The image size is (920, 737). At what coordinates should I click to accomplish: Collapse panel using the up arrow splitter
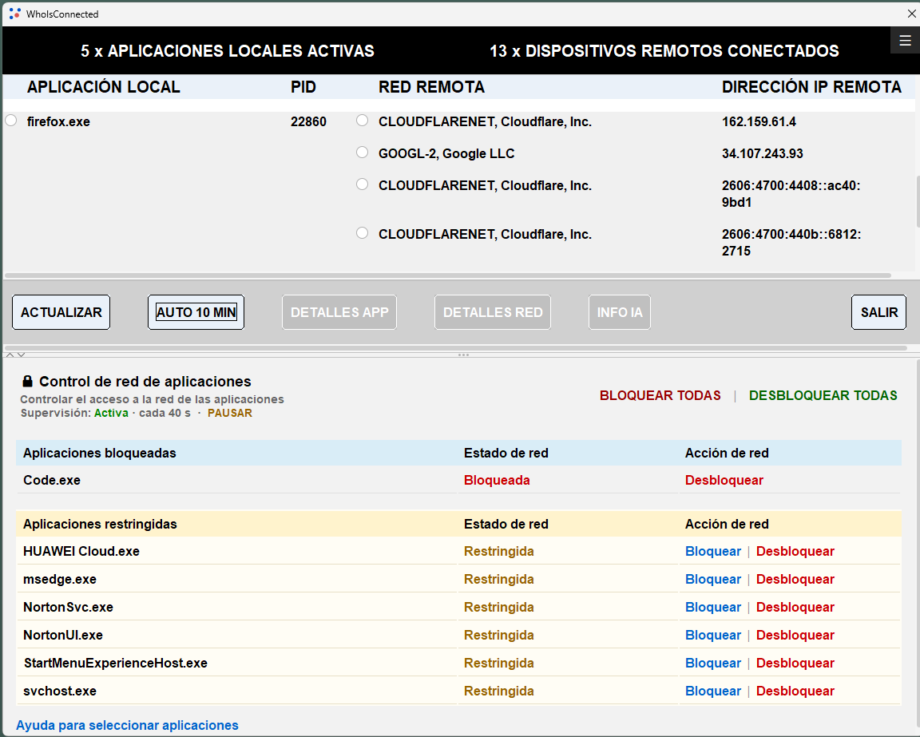point(10,355)
